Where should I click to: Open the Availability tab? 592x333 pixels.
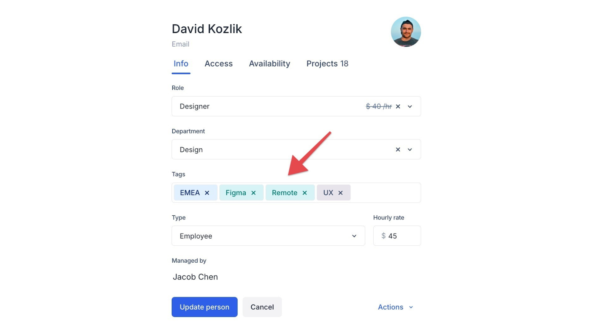[x=269, y=64]
